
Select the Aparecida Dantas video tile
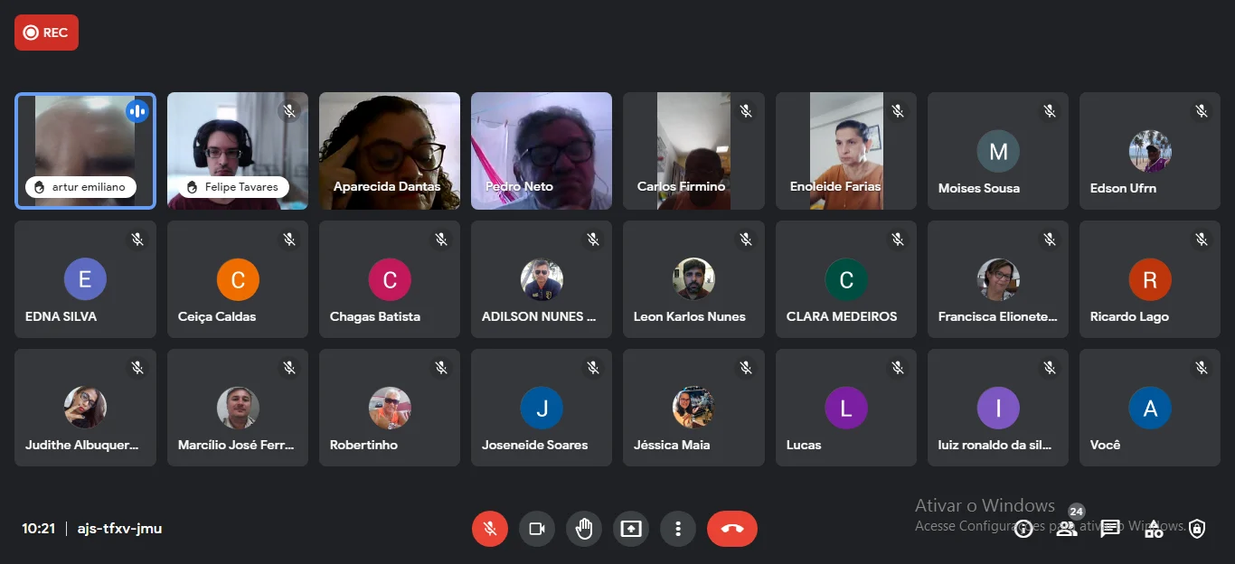[390, 151]
